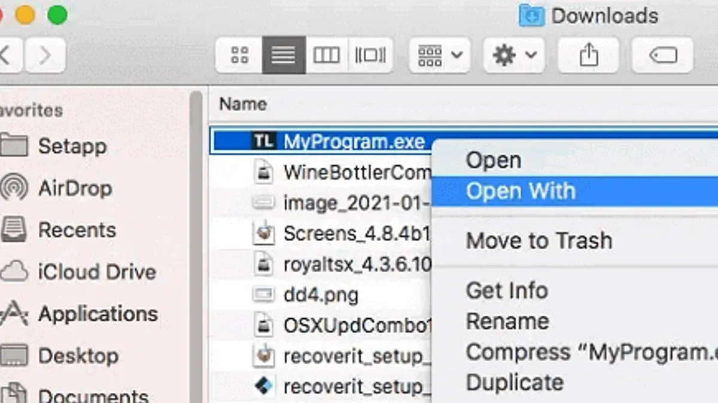Open the group-by arrangement dropdown
Screen dimensions: 718x403
tap(440, 56)
